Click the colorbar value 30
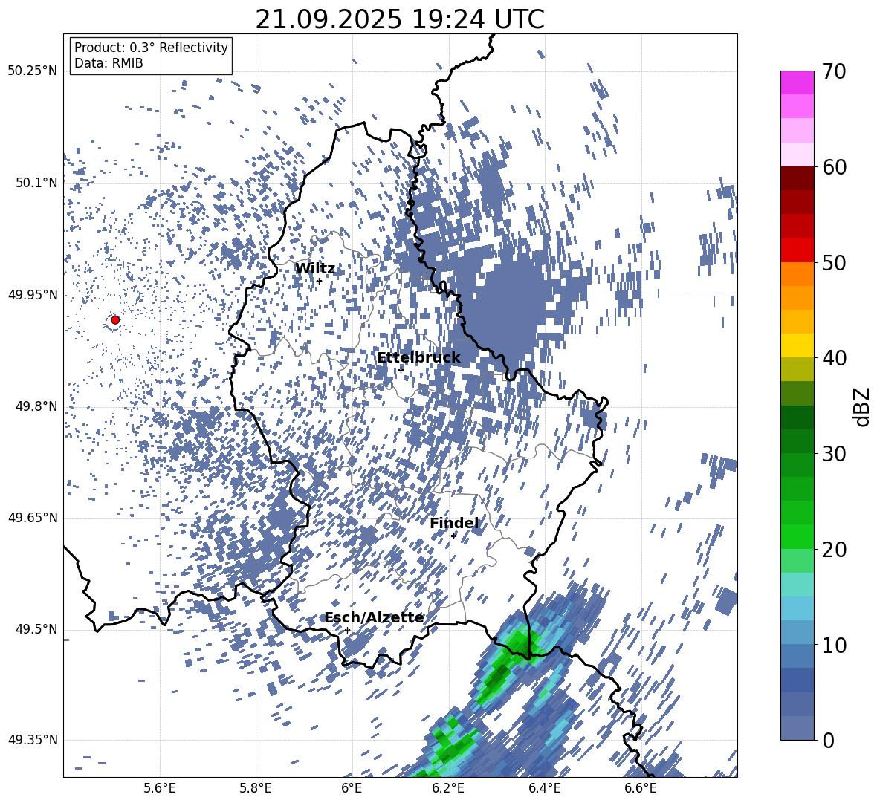This screenshot has height=803, width=880. tap(834, 454)
